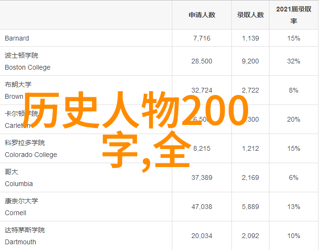Click the 录取人数 column header

pyautogui.click(x=250, y=15)
